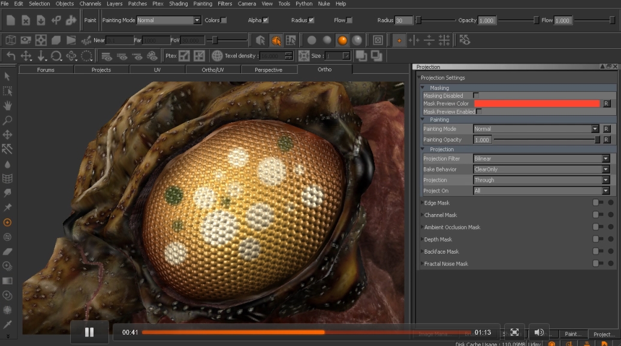Enable the Flow checkbox
The image size is (621, 346).
tap(349, 20)
